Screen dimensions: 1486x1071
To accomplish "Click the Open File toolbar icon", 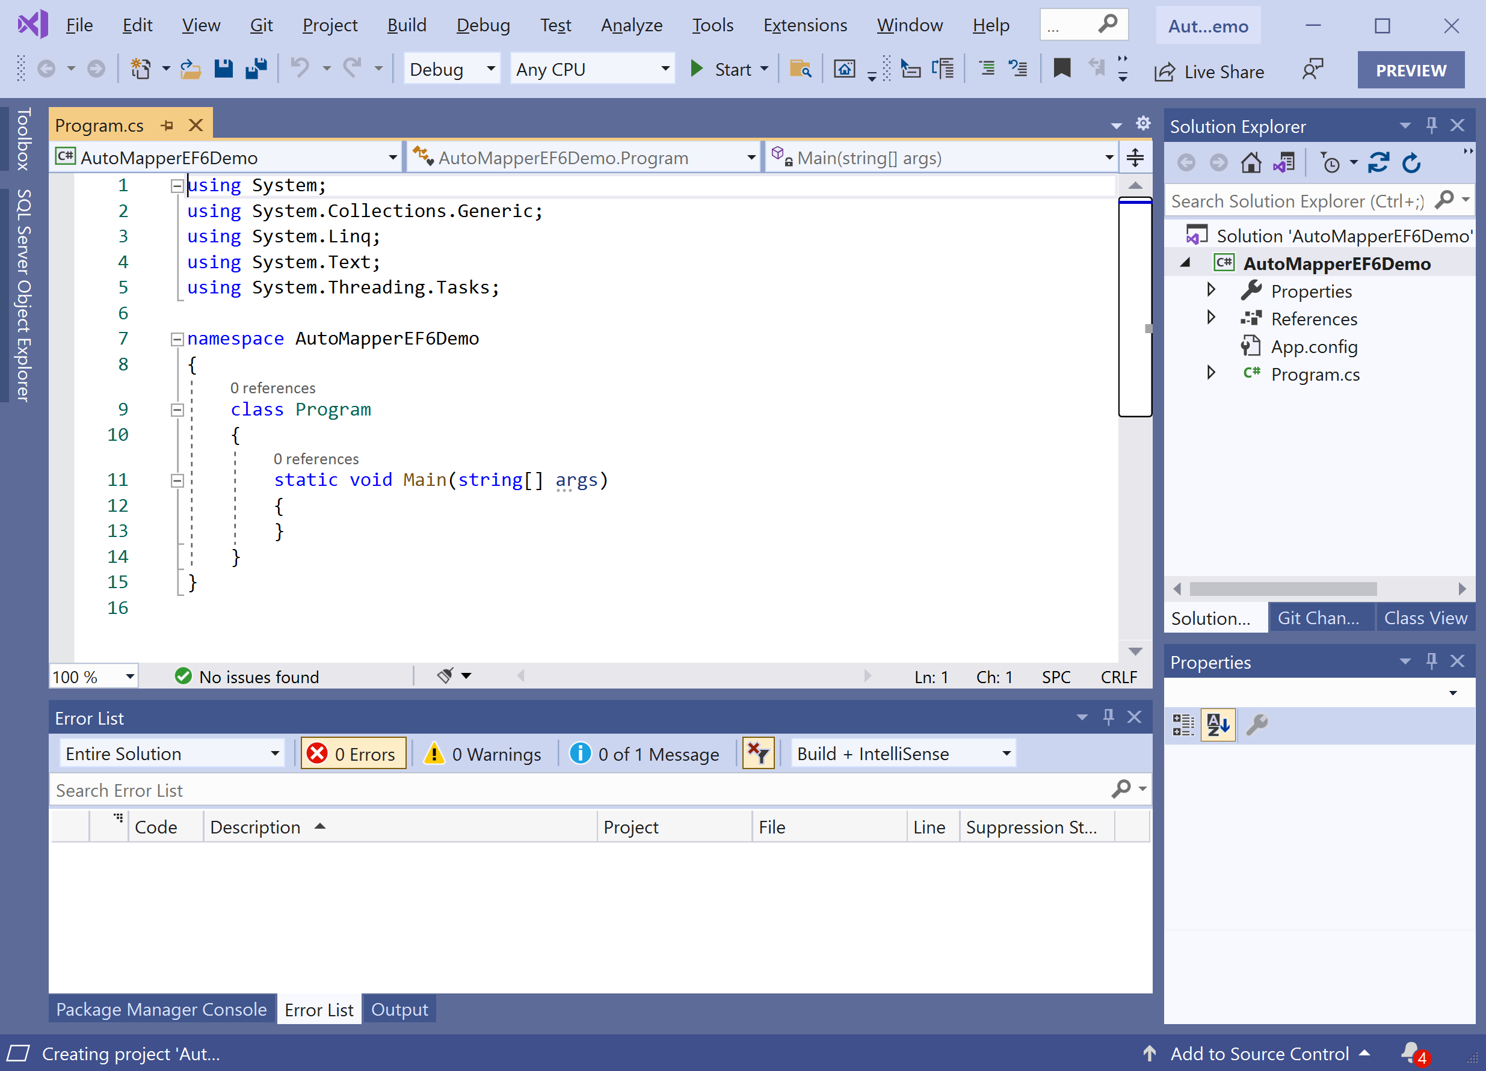I will pos(190,69).
